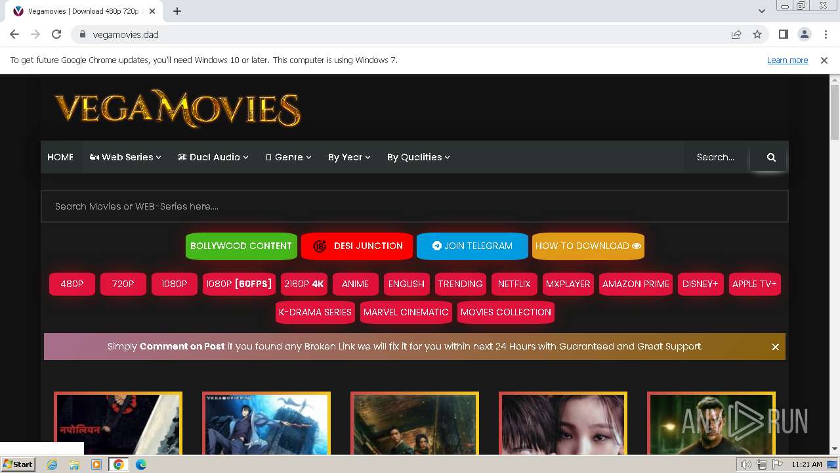Open Windows Media Player from taskbar
Image resolution: width=840 pixels, height=473 pixels.
coord(96,464)
